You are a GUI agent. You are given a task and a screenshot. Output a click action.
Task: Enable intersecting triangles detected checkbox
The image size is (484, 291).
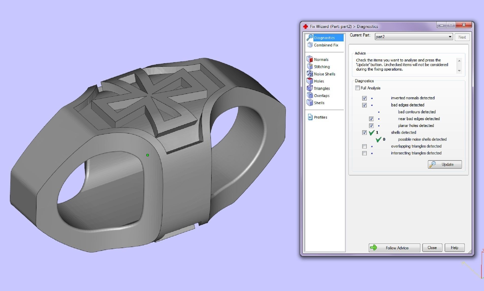pos(364,153)
